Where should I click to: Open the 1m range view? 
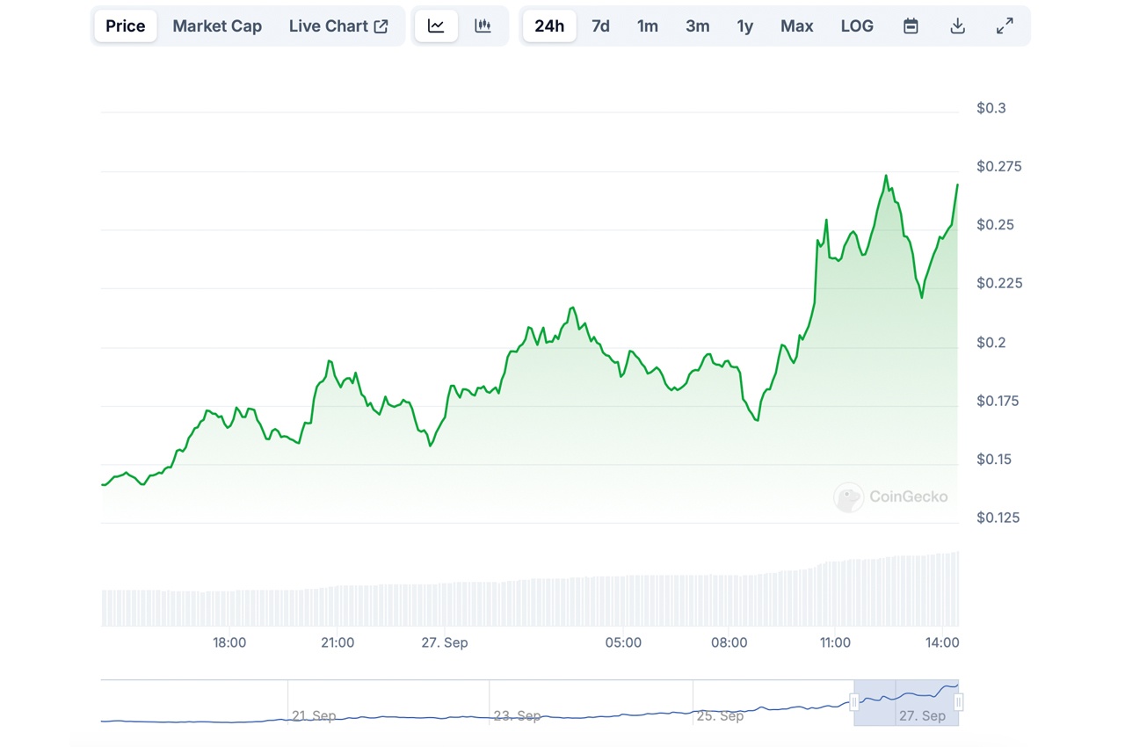point(648,25)
